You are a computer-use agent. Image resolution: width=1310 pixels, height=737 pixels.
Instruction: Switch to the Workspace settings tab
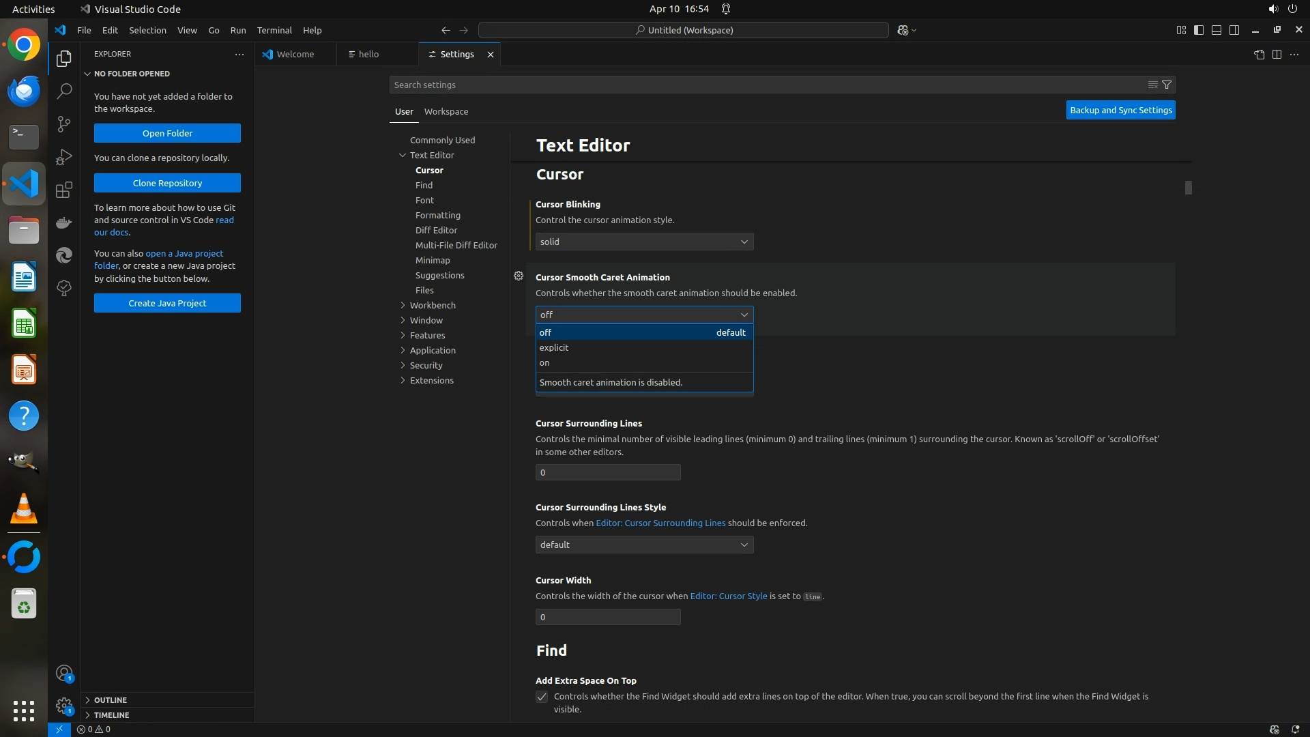tap(446, 111)
